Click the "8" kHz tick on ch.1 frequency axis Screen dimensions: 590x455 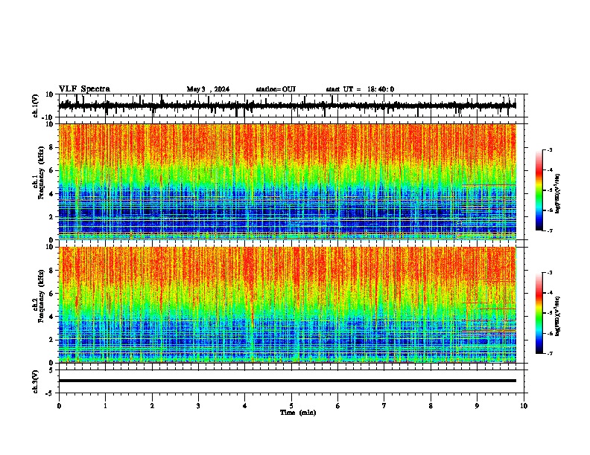click(51, 147)
